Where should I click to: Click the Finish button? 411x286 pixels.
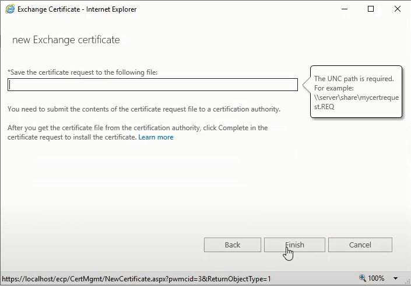pos(294,245)
